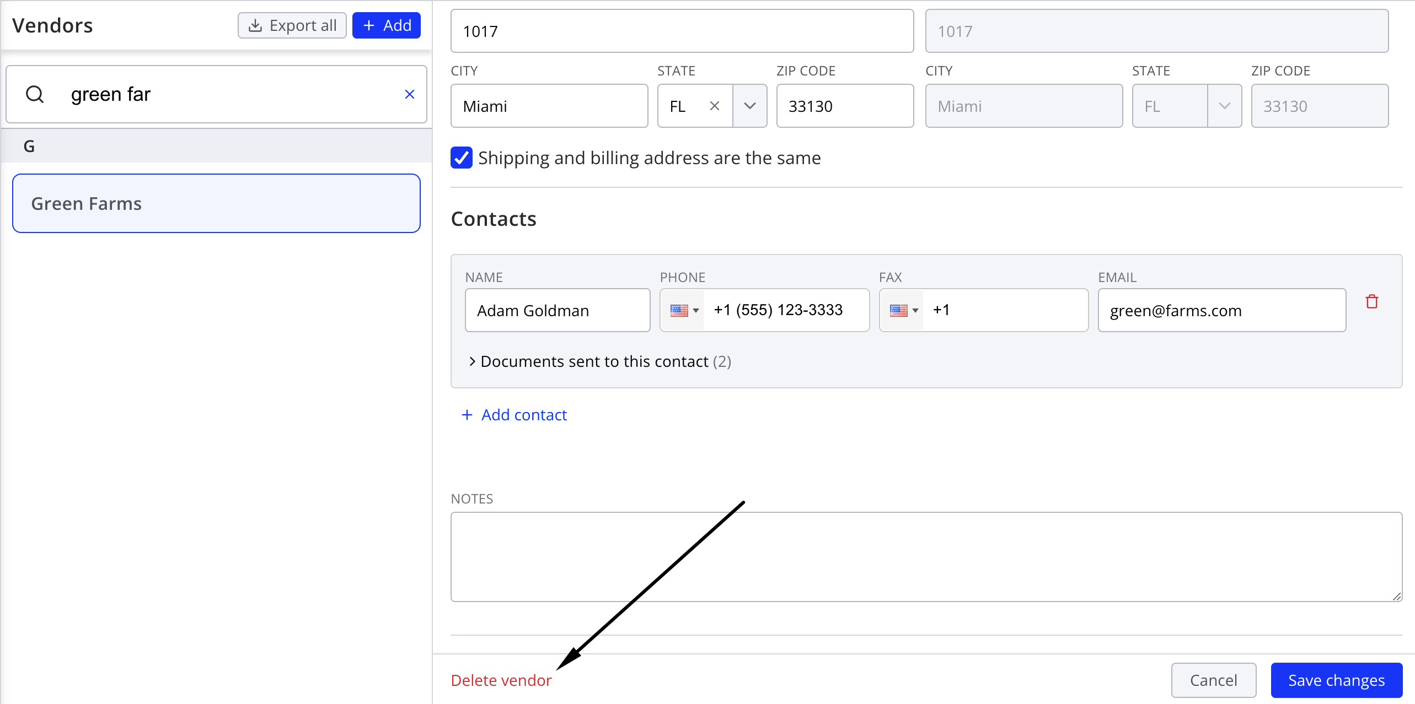Image resolution: width=1415 pixels, height=704 pixels.
Task: Click the billing Zip code field
Action: click(x=1320, y=106)
